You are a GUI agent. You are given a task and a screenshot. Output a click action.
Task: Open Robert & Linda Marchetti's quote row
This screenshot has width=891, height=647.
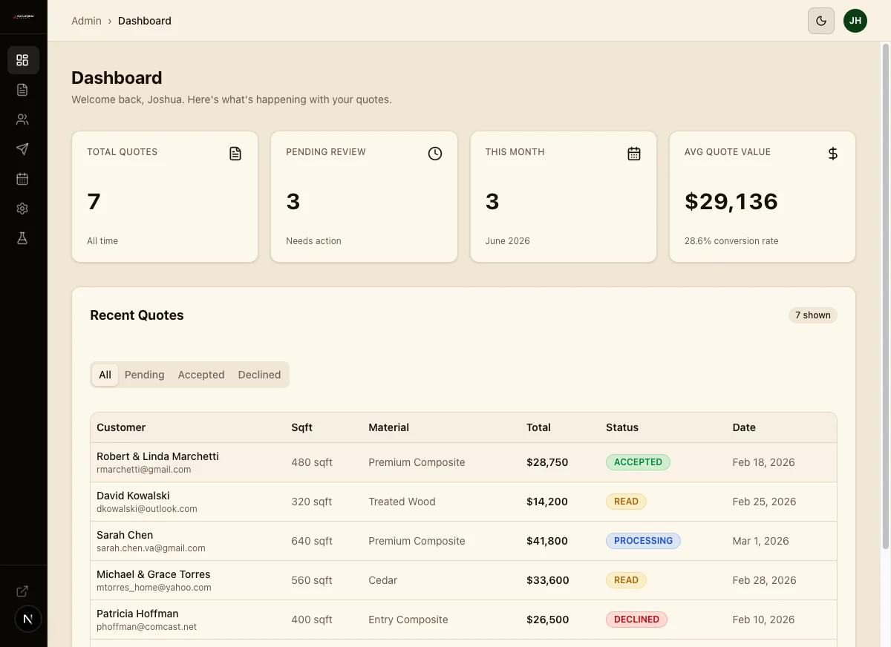point(463,462)
